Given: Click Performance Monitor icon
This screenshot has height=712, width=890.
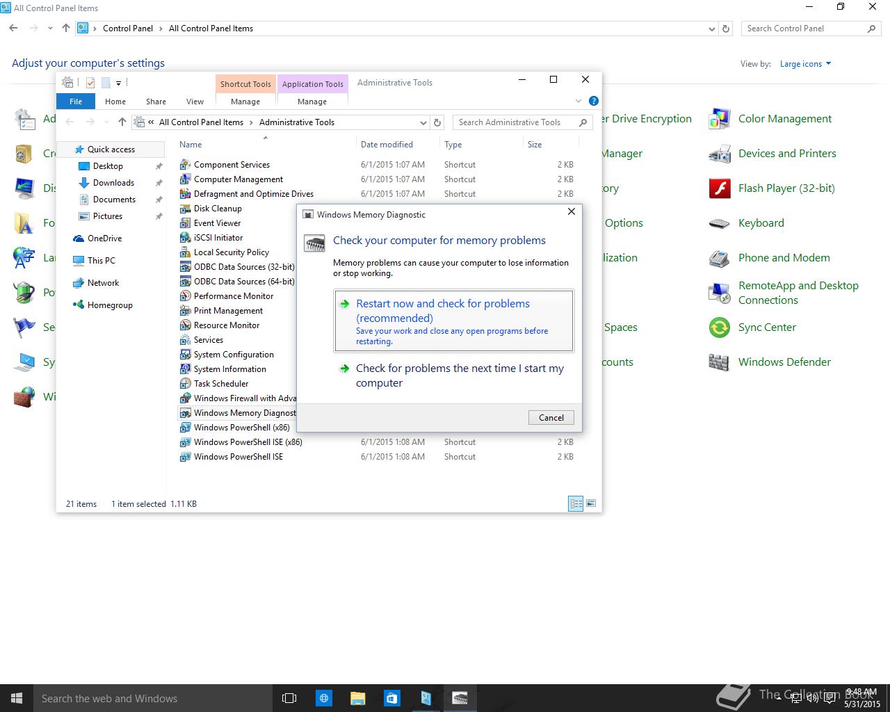Looking at the screenshot, I should point(185,296).
